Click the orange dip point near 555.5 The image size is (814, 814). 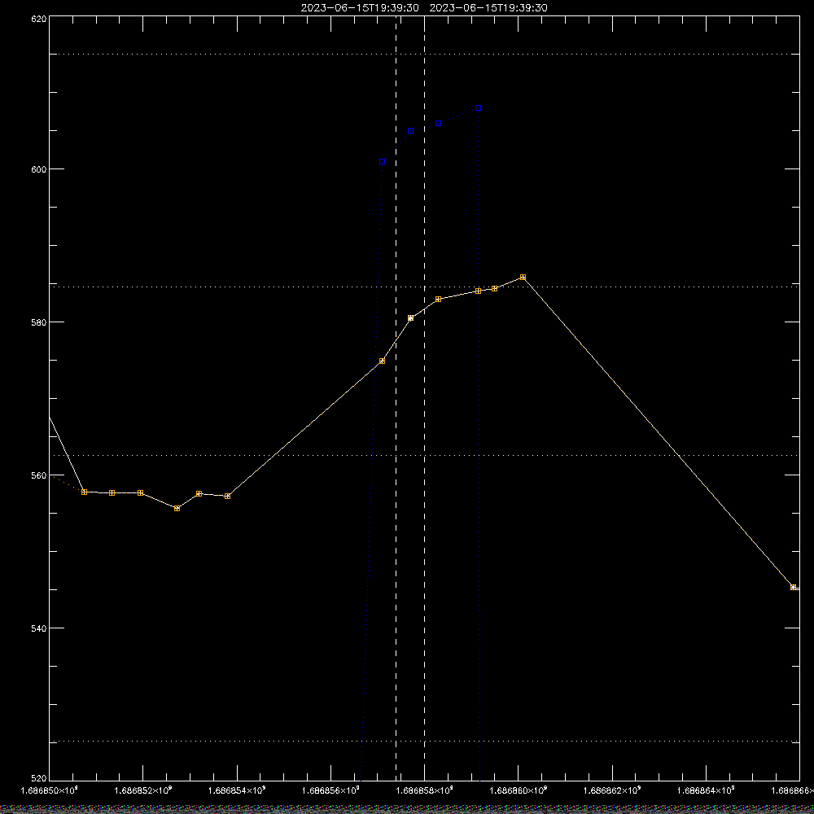tap(177, 508)
